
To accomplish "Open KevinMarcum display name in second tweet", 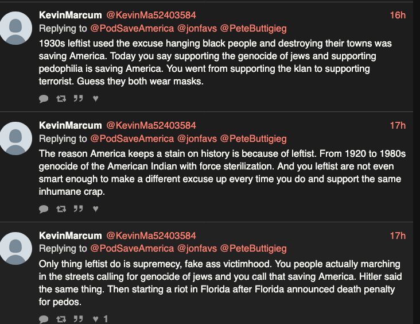I will point(71,125).
